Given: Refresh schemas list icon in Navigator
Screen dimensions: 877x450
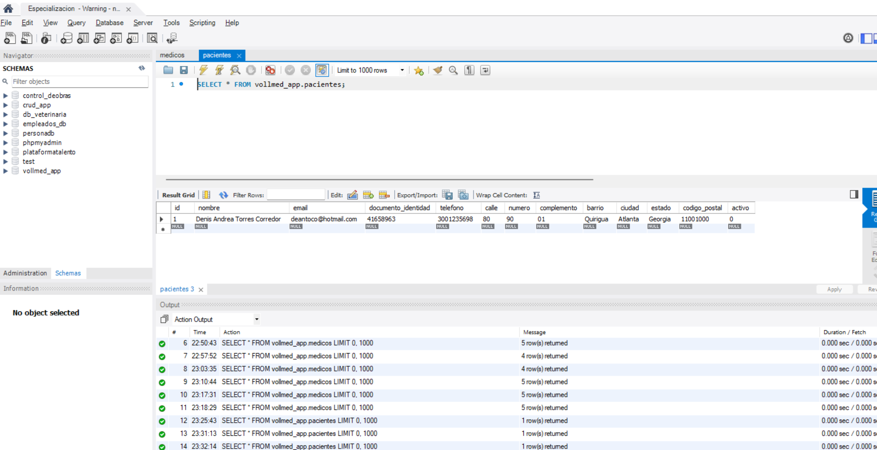Looking at the screenshot, I should pyautogui.click(x=142, y=68).
